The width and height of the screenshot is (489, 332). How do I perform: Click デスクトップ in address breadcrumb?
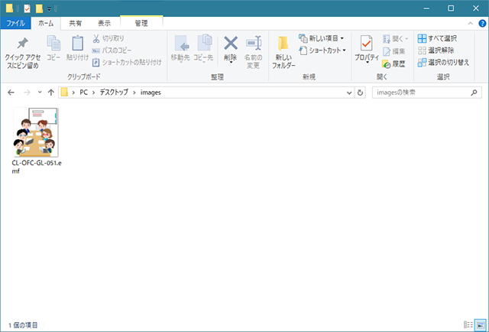pyautogui.click(x=114, y=93)
